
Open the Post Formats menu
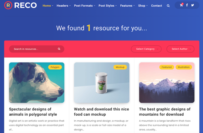point(85,6)
